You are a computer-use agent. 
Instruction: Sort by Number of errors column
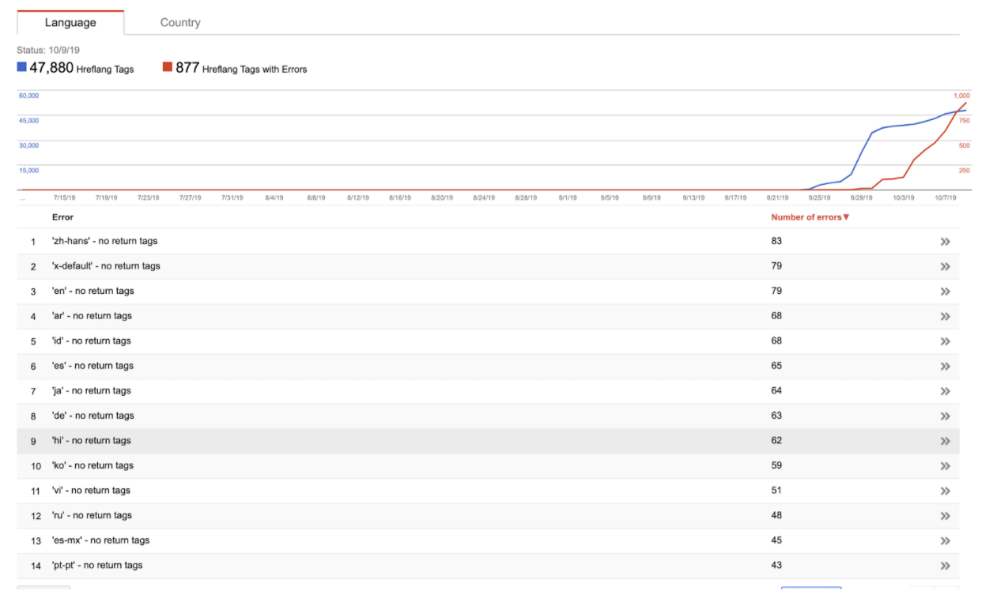point(810,217)
